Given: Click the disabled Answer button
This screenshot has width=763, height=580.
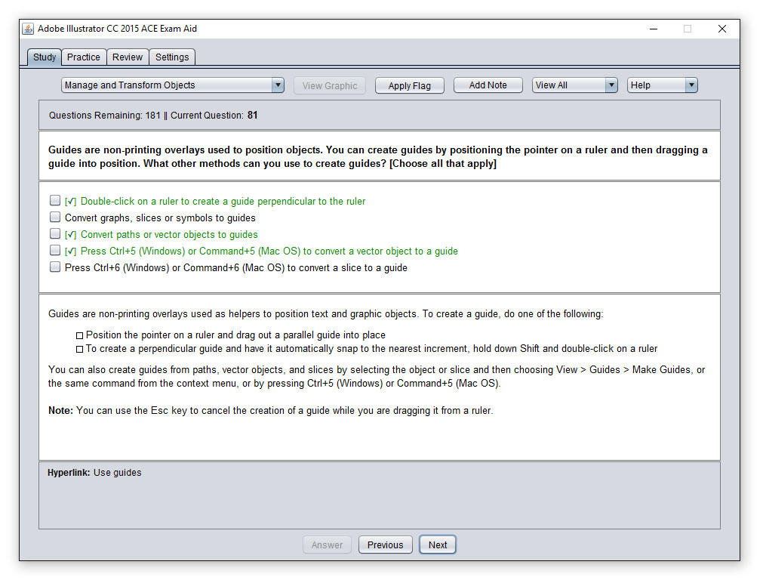Looking at the screenshot, I should click(327, 545).
